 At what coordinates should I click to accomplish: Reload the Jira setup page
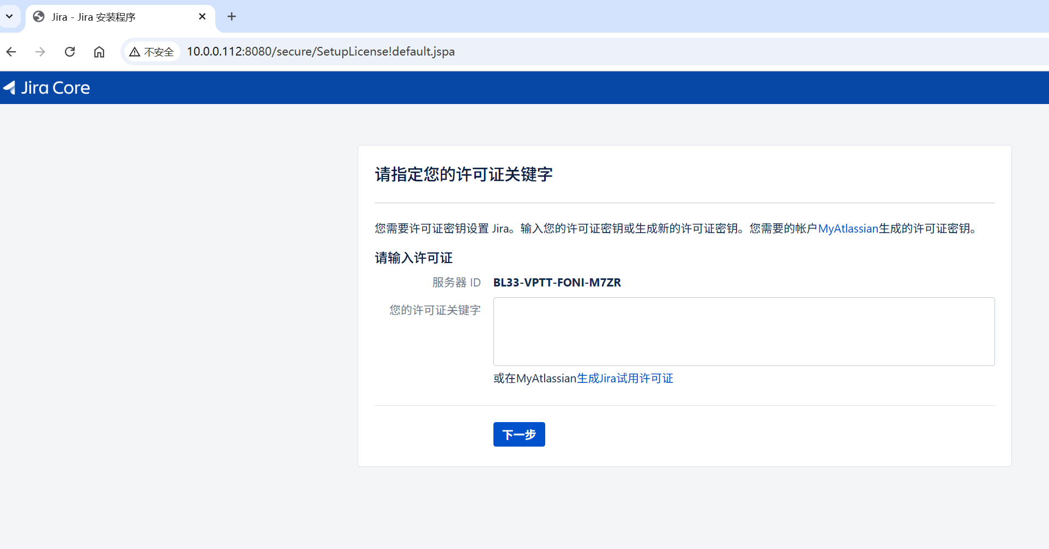(70, 52)
